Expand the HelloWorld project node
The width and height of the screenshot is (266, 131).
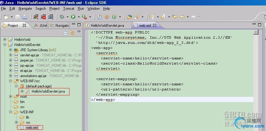tap(5, 40)
